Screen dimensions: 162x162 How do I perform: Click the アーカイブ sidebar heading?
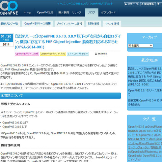149,37
